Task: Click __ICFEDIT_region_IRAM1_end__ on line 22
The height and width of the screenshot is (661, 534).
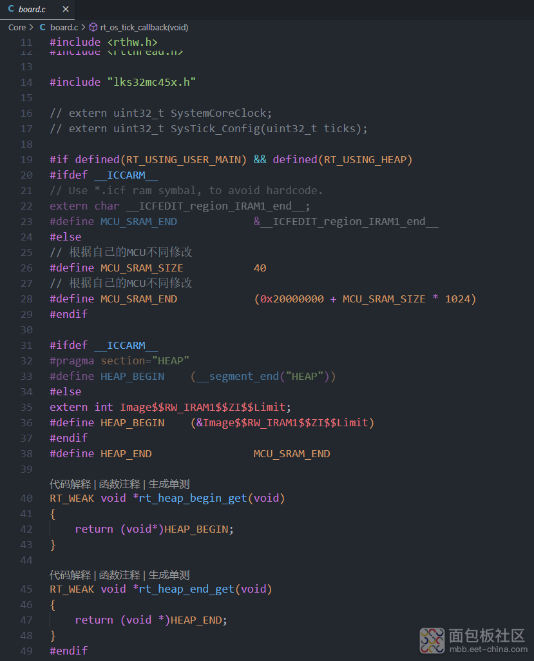Action: click(x=215, y=206)
